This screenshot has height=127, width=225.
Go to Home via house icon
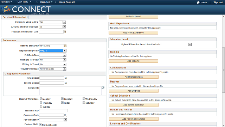pos(198,2)
